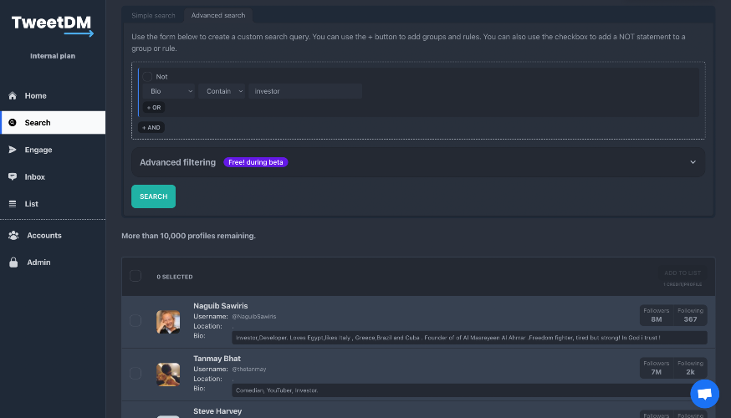The height and width of the screenshot is (418, 731).
Task: Switch to the Simple search tab
Action: [x=153, y=15]
